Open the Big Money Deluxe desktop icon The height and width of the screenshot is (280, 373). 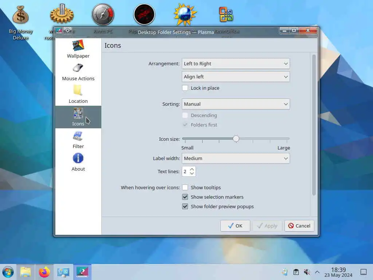click(x=21, y=23)
